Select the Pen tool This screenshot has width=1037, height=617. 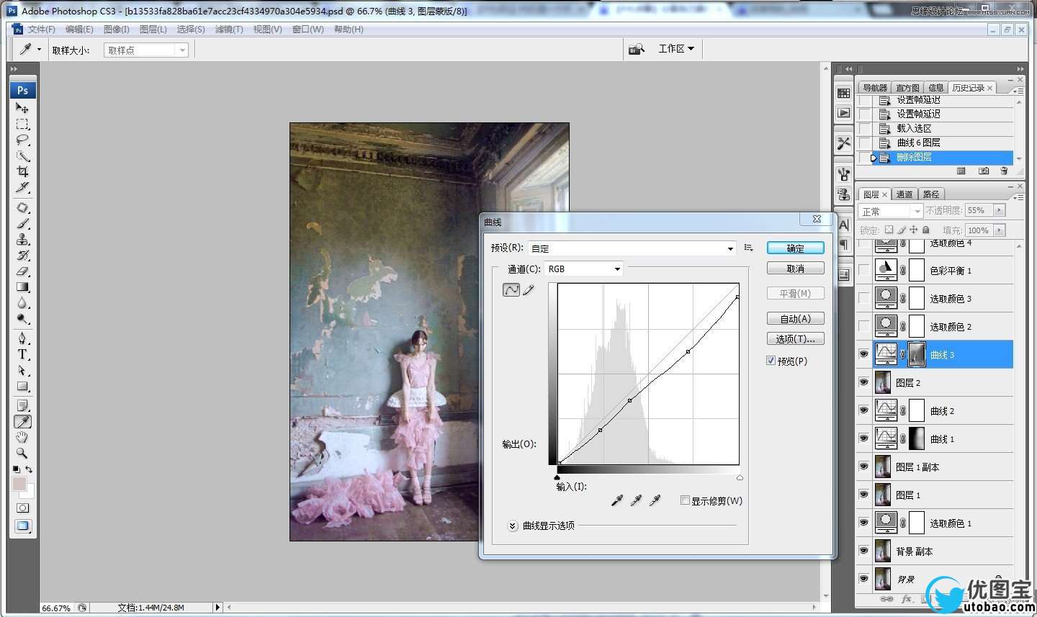22,338
